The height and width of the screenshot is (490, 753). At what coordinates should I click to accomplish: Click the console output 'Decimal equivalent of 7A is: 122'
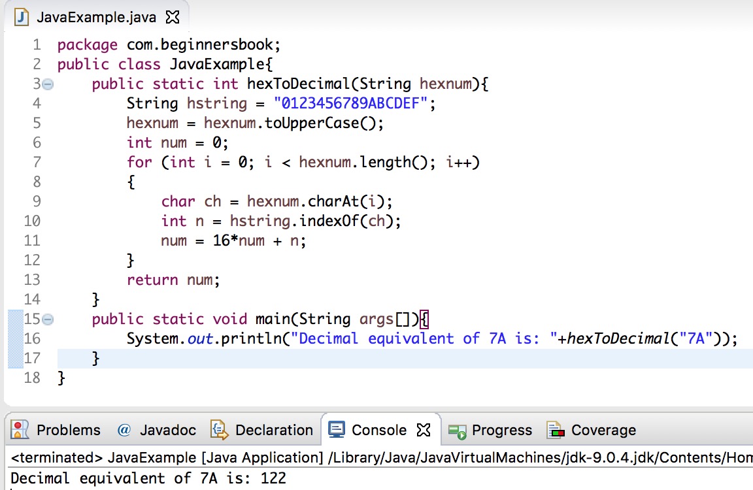(148, 478)
